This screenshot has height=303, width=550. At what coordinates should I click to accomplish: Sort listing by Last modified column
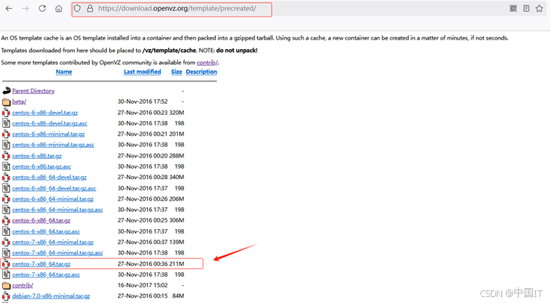tap(142, 72)
